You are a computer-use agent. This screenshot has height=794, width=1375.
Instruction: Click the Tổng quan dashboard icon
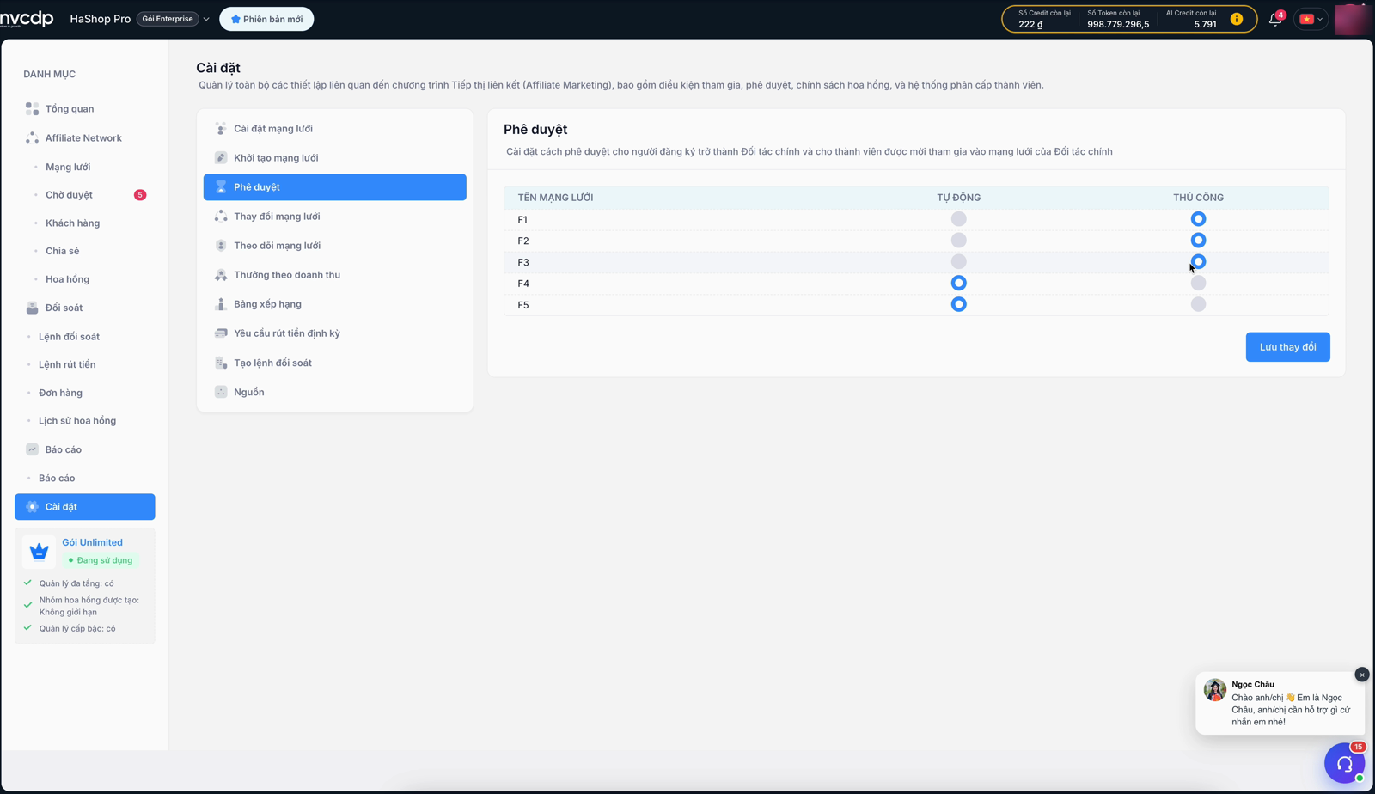click(32, 108)
